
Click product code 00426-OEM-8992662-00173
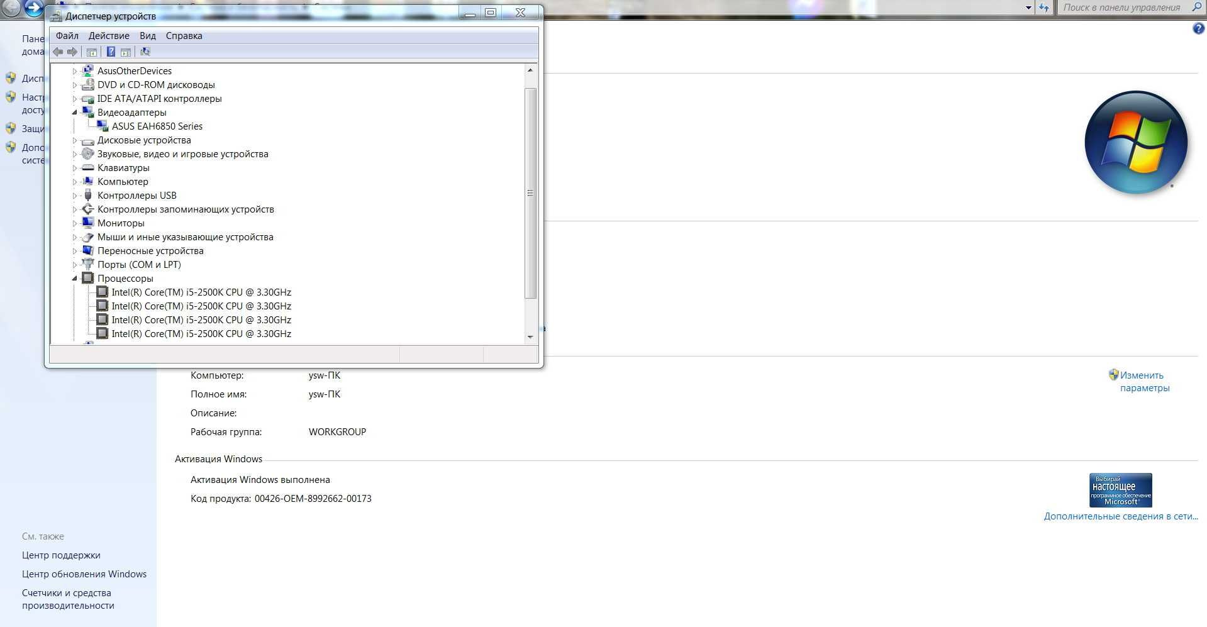coord(313,499)
